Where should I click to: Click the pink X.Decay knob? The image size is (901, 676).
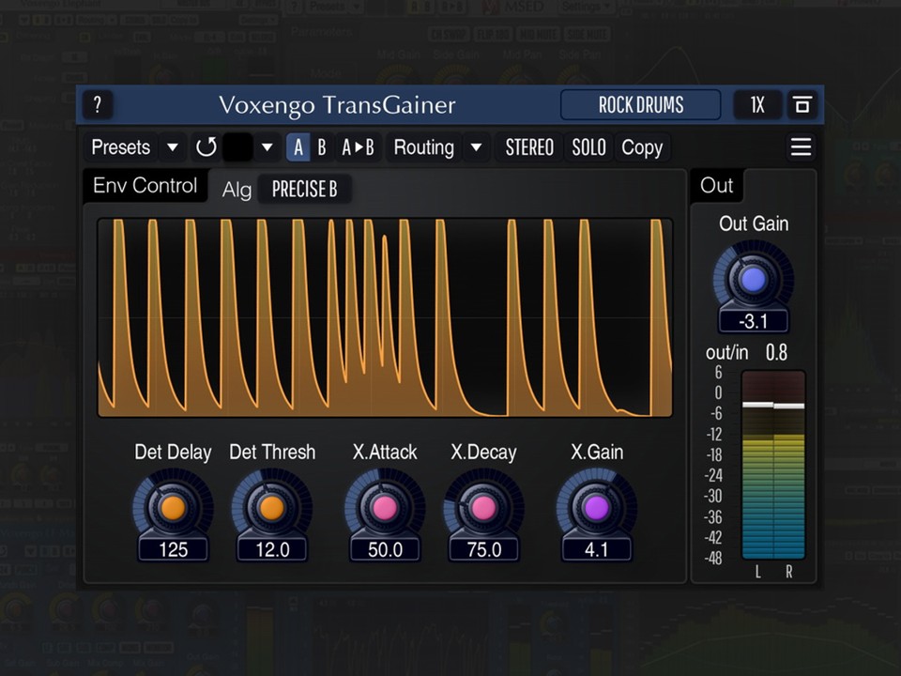[x=483, y=508]
